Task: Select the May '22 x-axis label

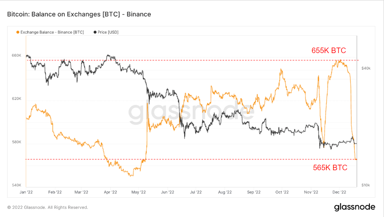Action: click(139, 192)
